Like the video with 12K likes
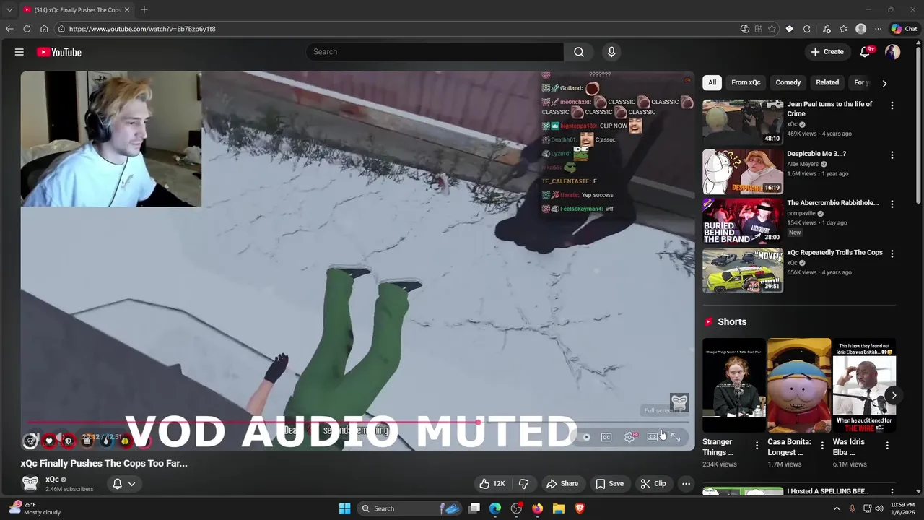Screen dimensions: 924x520 click(492, 484)
